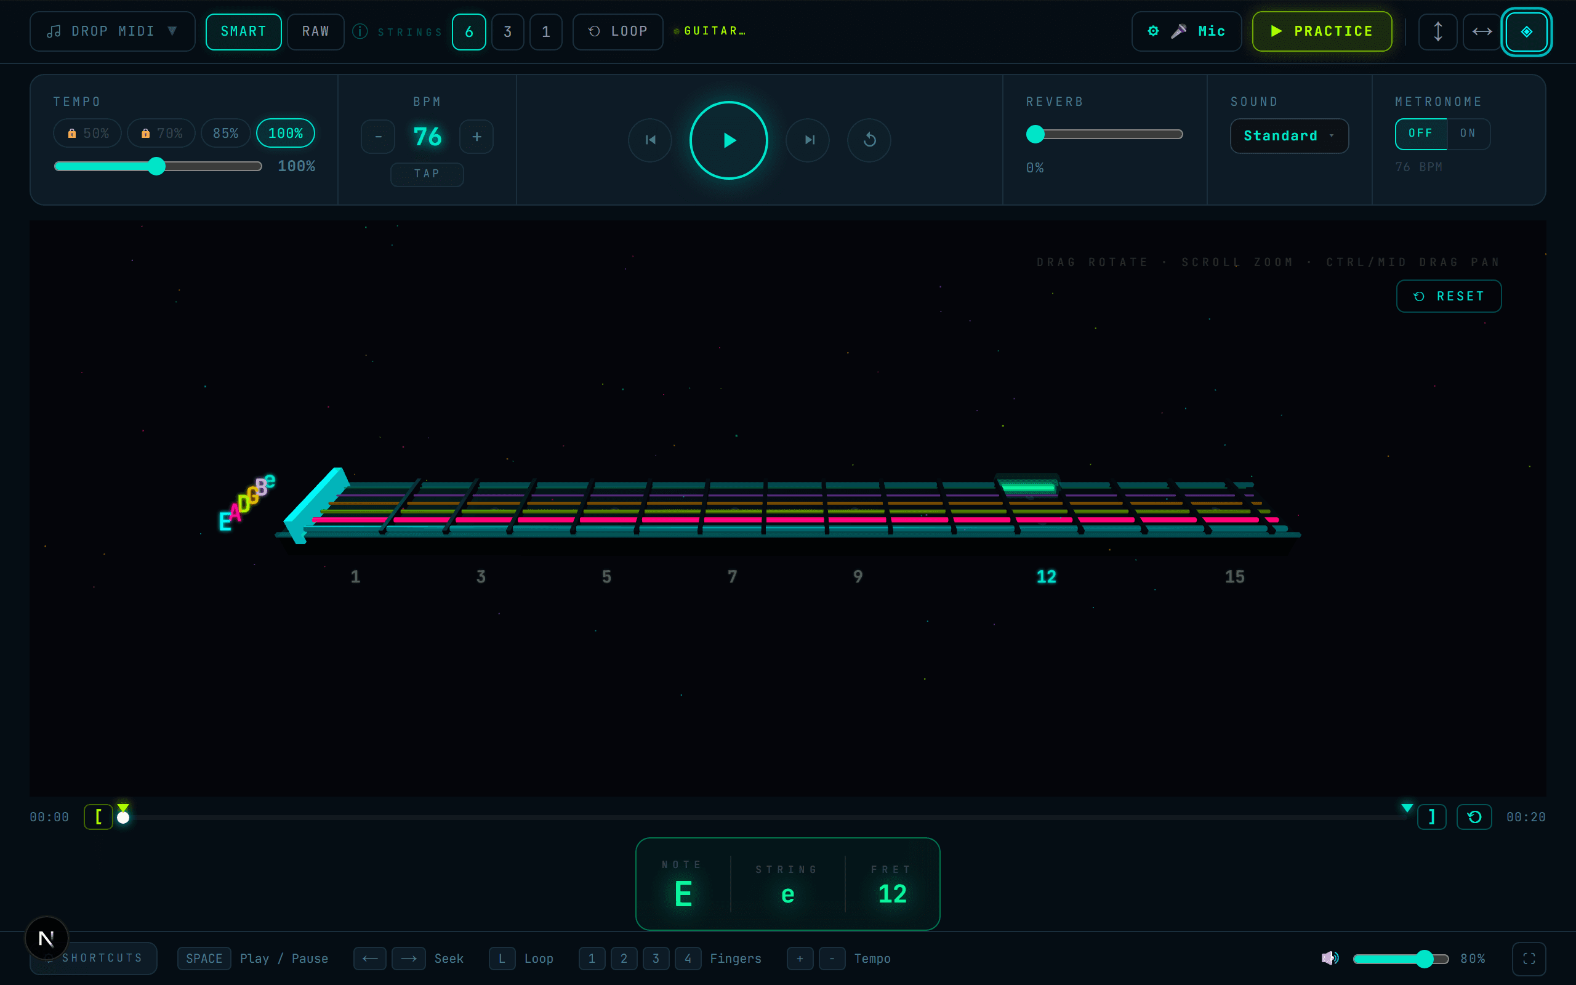Screen dimensions: 1576x985
Task: Choose 85% tempo preset
Action: tap(226, 134)
